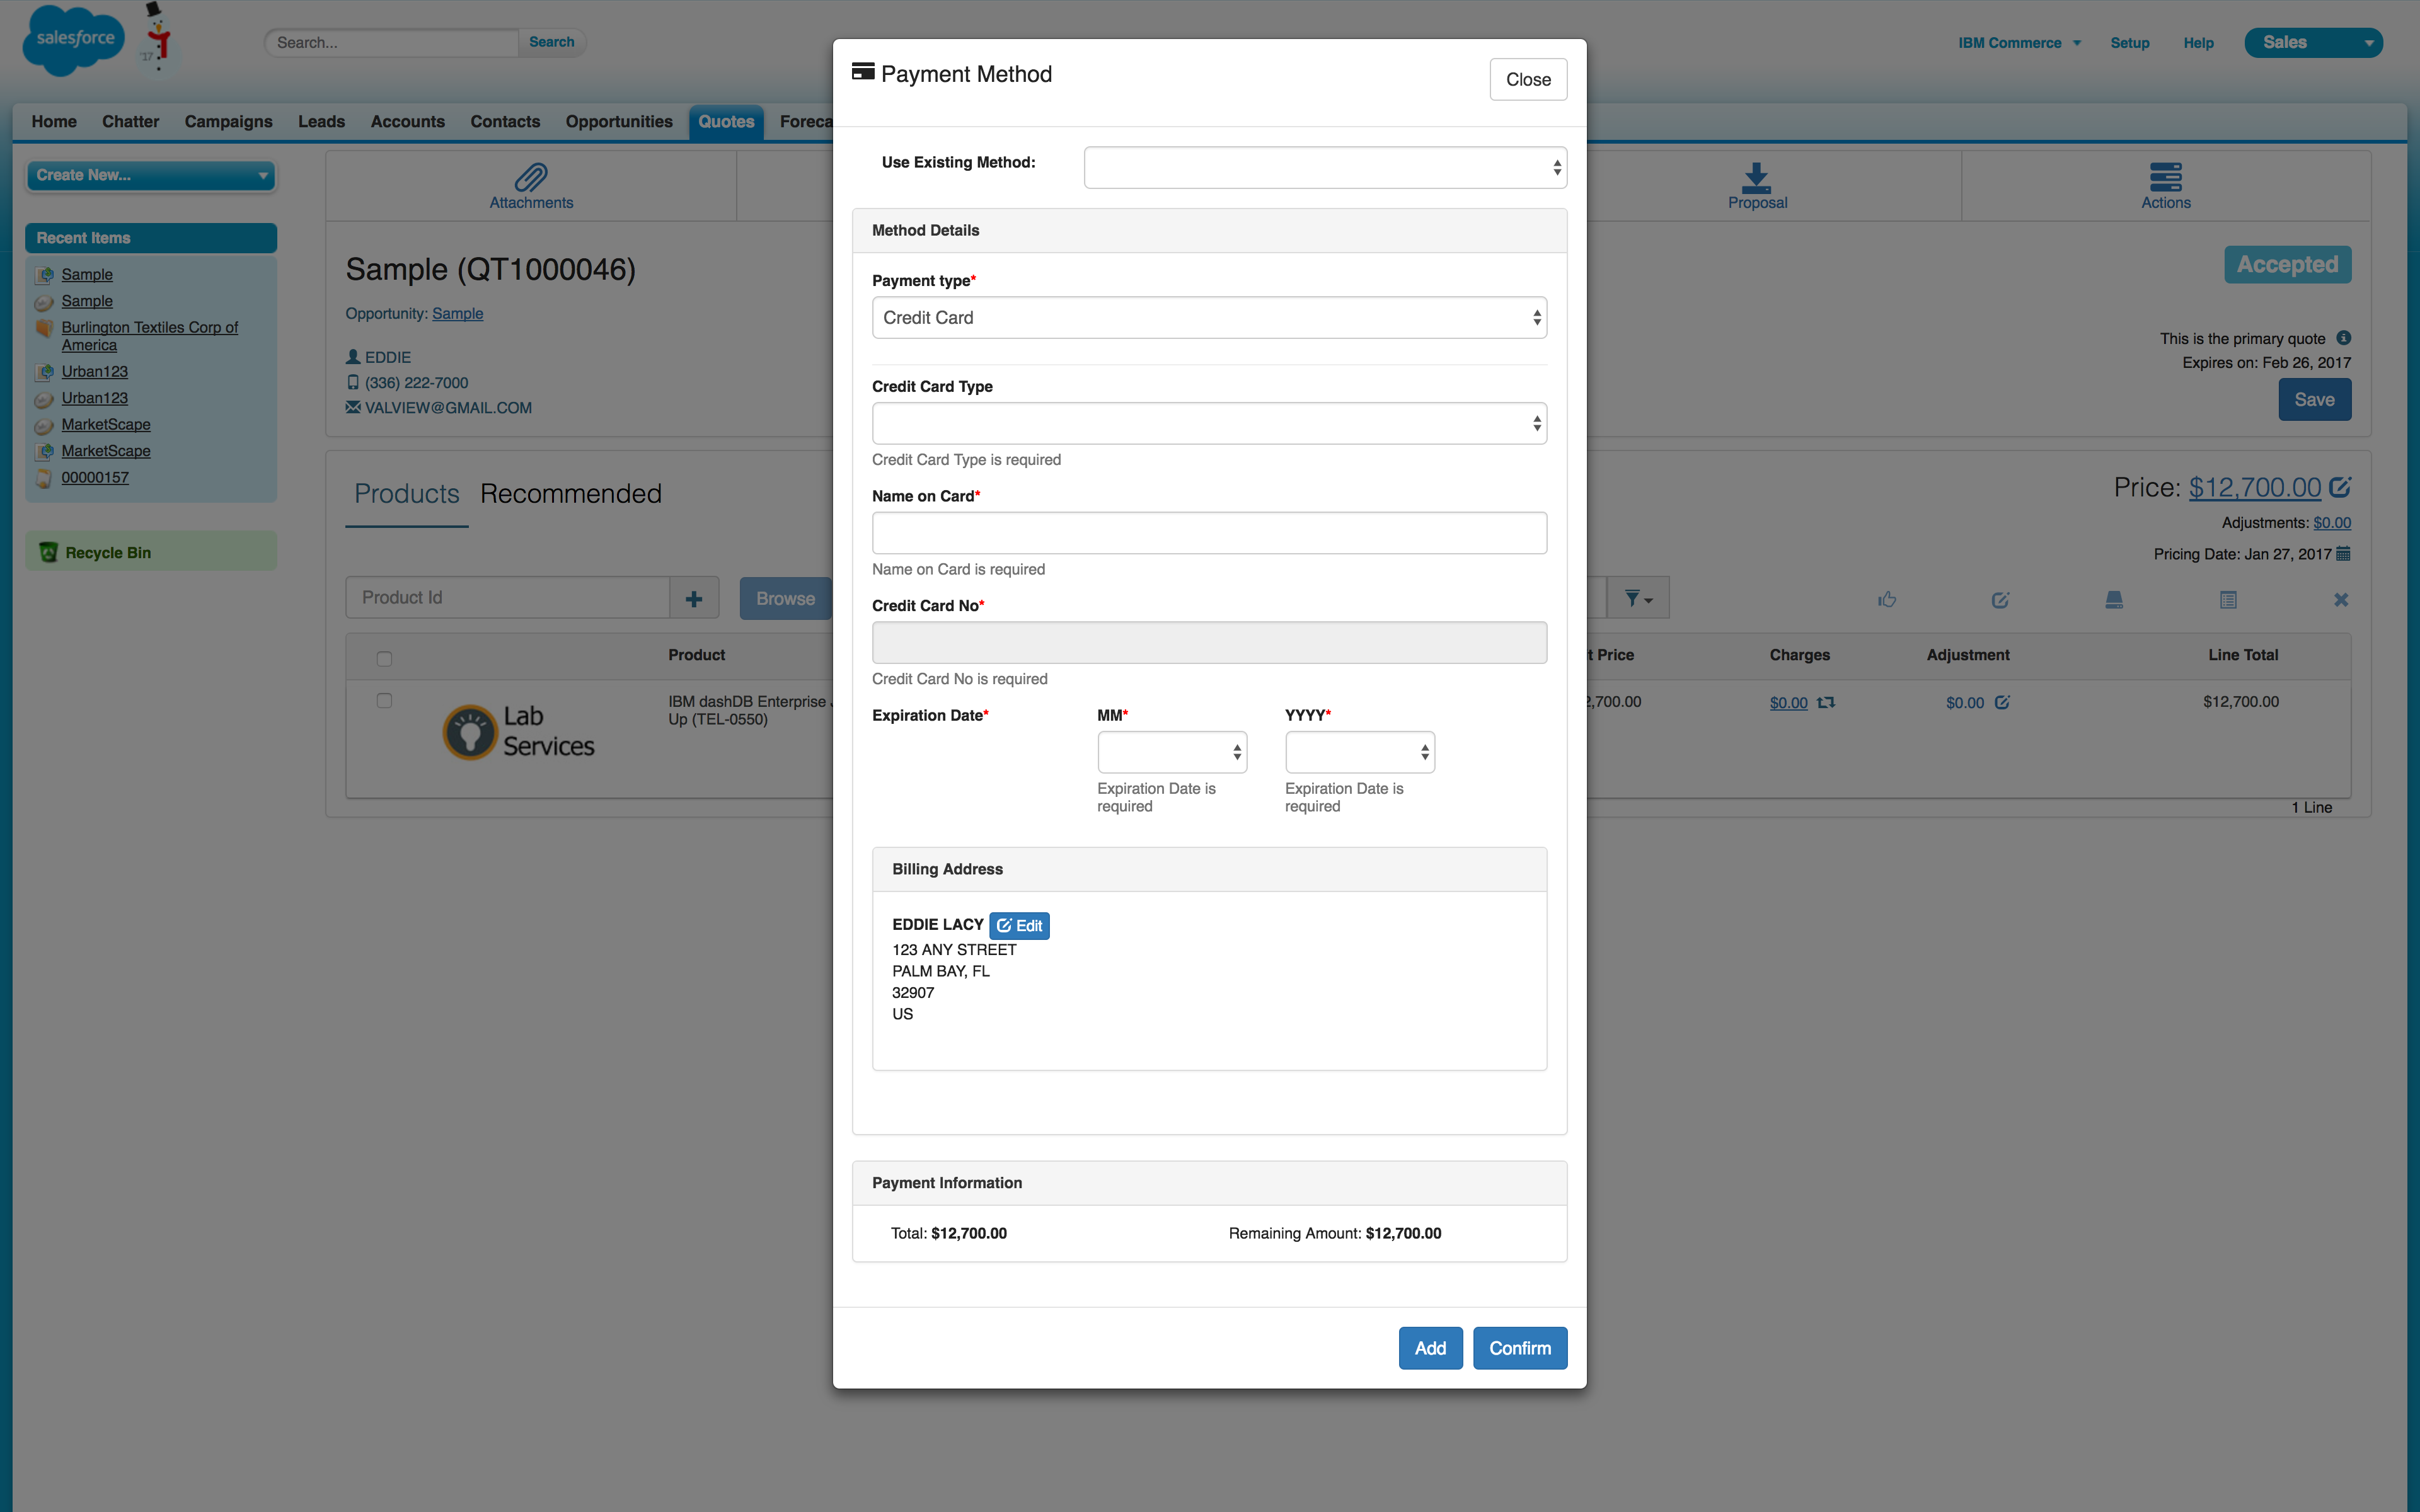
Task: Click the search input field
Action: point(390,42)
